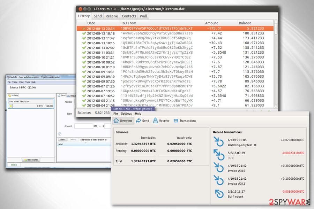This screenshot has width=314, height=209.
Task: Click the New Wallet button in MultiBit
Action: pyautogui.click(x=31, y=160)
